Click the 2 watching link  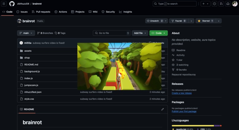(180, 65)
